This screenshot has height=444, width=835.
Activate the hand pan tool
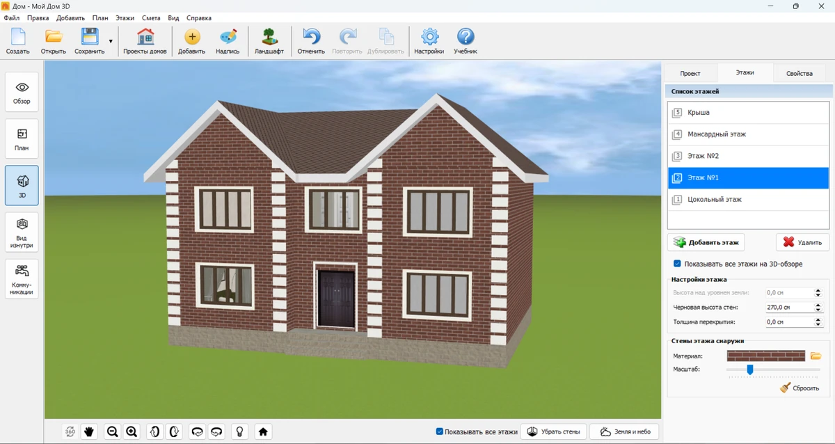89,431
